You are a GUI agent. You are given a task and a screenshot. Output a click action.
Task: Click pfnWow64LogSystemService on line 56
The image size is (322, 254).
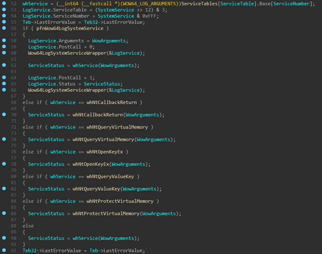[x=70, y=28]
